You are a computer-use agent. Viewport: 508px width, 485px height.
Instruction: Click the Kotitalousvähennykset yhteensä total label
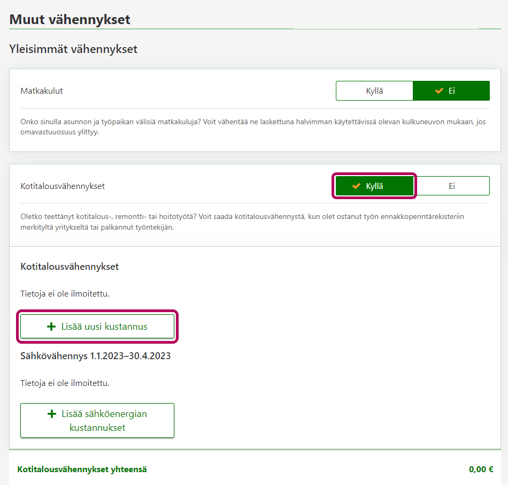pos(82,469)
